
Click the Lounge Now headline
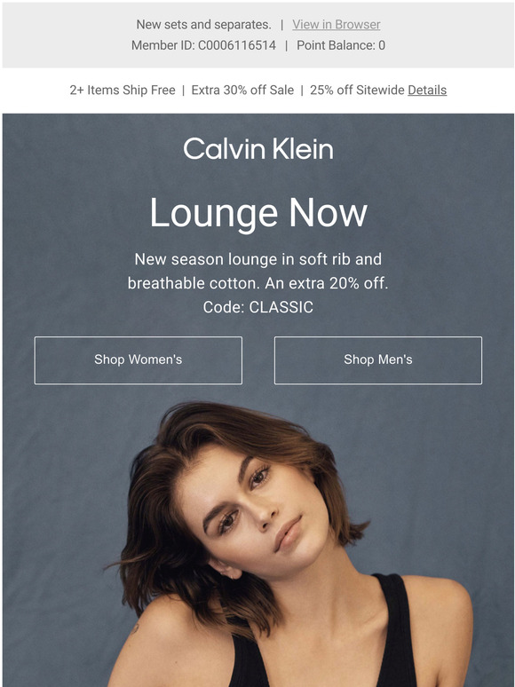(x=258, y=213)
